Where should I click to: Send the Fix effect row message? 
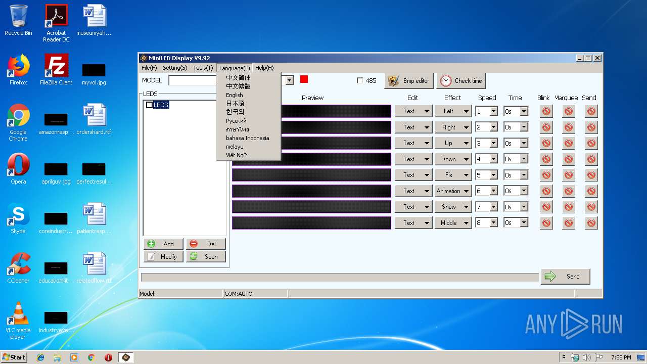(x=591, y=175)
